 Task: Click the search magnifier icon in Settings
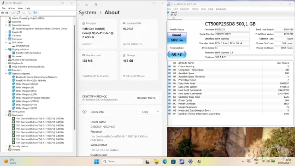(96, 5)
